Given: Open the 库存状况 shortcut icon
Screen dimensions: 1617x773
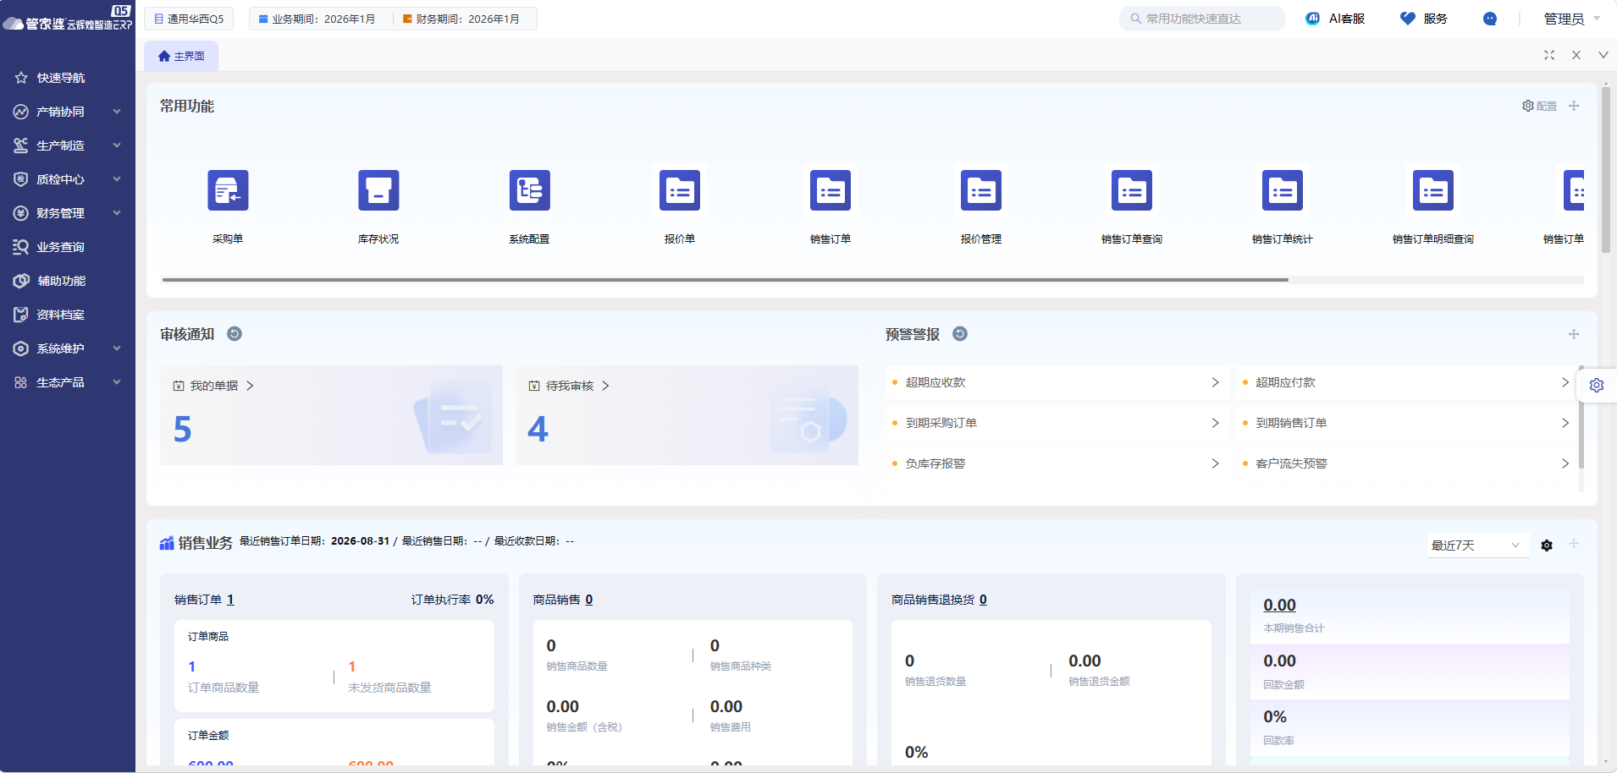Looking at the screenshot, I should [378, 190].
